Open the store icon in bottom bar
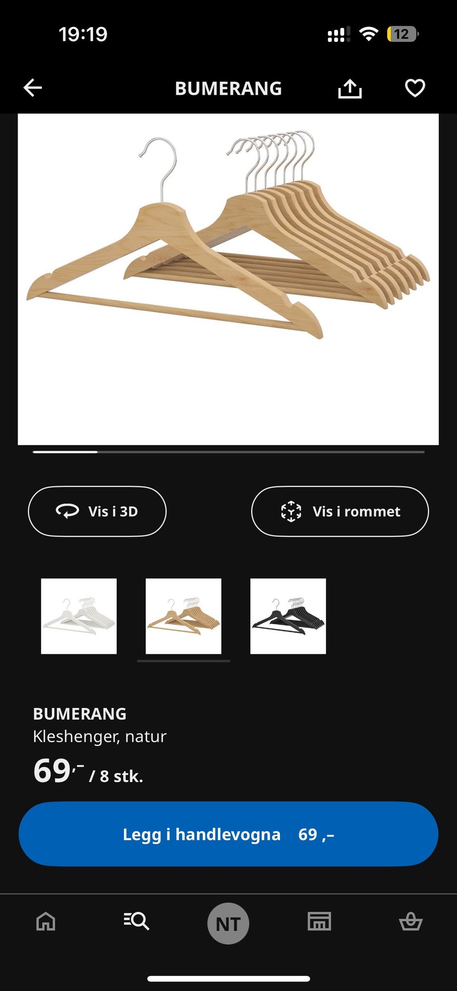 point(319,921)
